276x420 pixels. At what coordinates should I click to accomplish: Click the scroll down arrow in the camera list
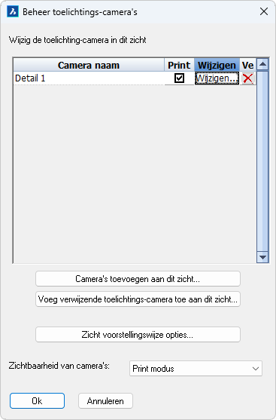coord(262,257)
